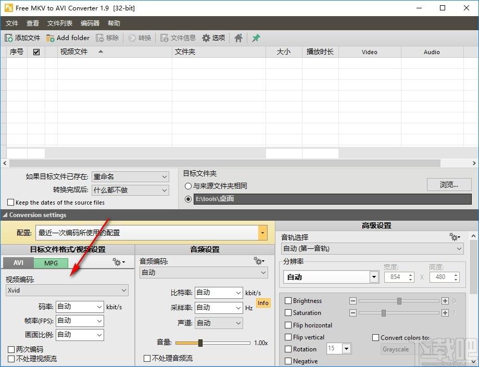Enable Keep the dates of the source files
This screenshot has width=479, height=367.
pyautogui.click(x=11, y=202)
